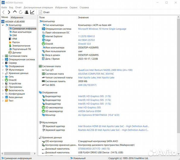Click the Отчёт report button
This screenshot has height=160, width=180.
click(44, 12)
